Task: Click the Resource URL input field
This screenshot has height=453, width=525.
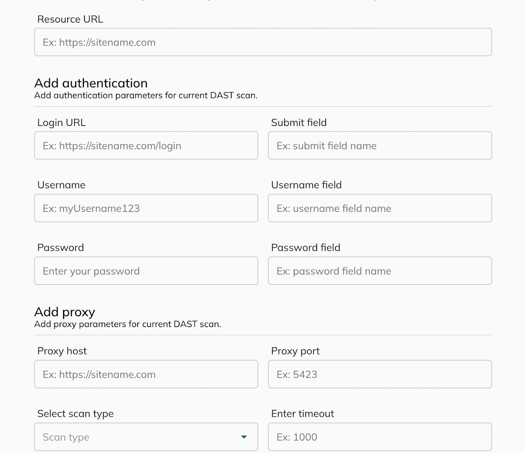Action: pos(263,42)
